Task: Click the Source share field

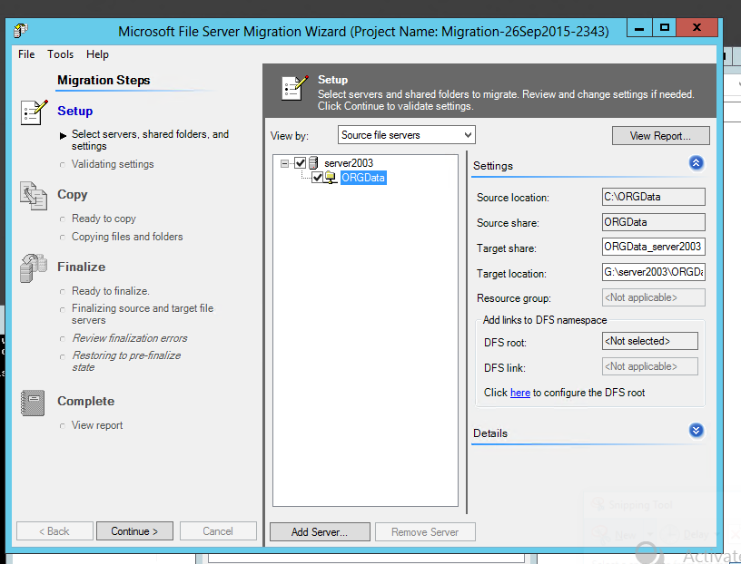Action: coord(654,222)
